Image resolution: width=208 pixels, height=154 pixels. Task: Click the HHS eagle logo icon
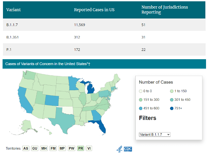(x=119, y=149)
